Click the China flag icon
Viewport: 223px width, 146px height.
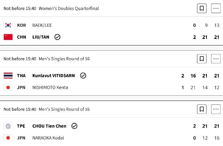(x=8, y=37)
